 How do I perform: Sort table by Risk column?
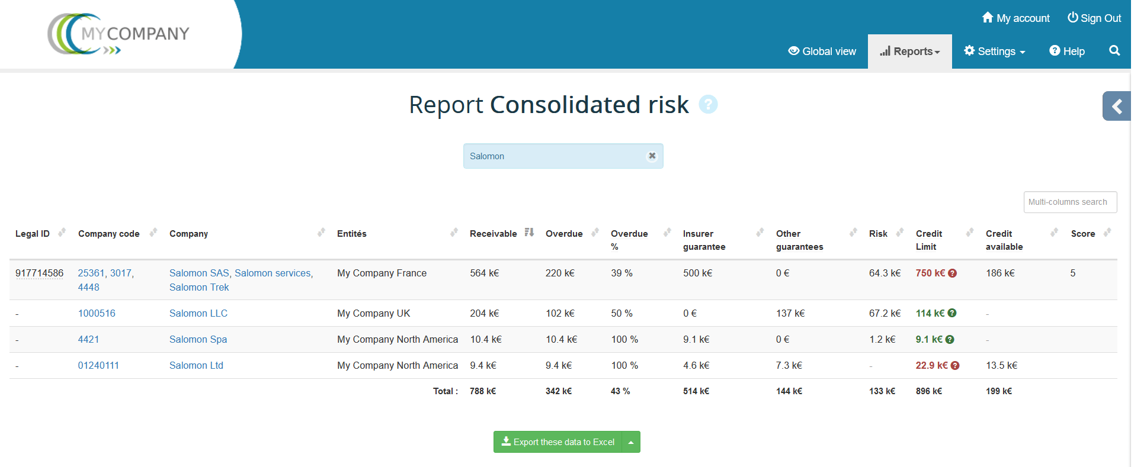(900, 233)
